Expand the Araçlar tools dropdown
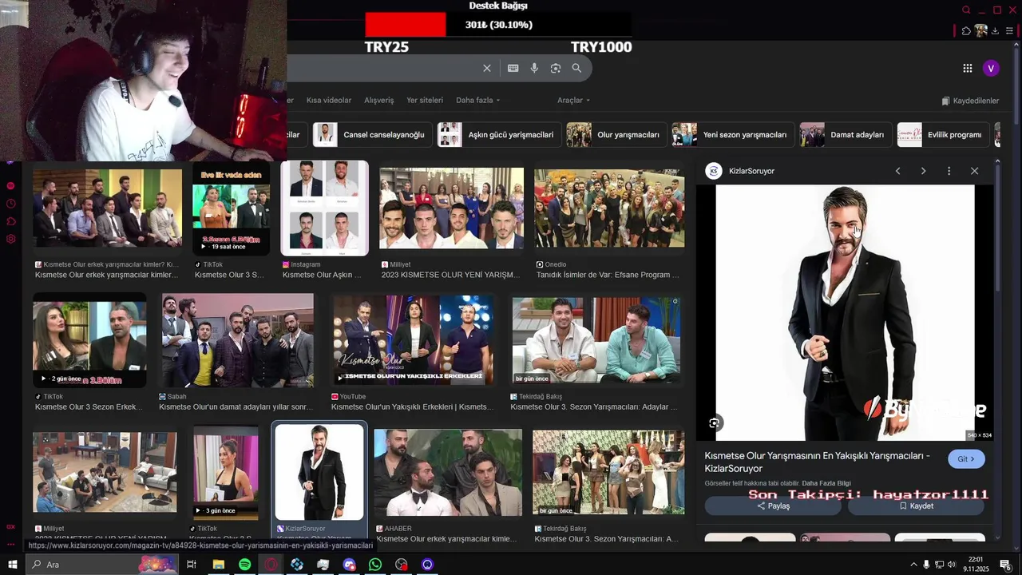 pos(573,100)
